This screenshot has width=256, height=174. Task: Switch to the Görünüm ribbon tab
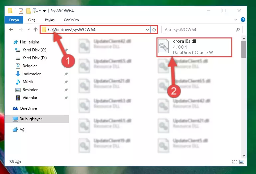pyautogui.click(x=71, y=20)
